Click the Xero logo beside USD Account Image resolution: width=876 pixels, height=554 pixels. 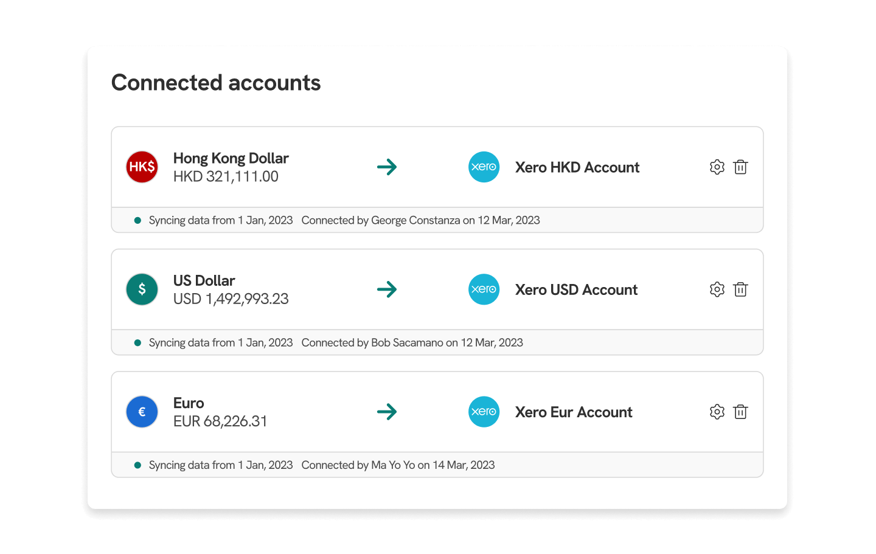tap(484, 289)
